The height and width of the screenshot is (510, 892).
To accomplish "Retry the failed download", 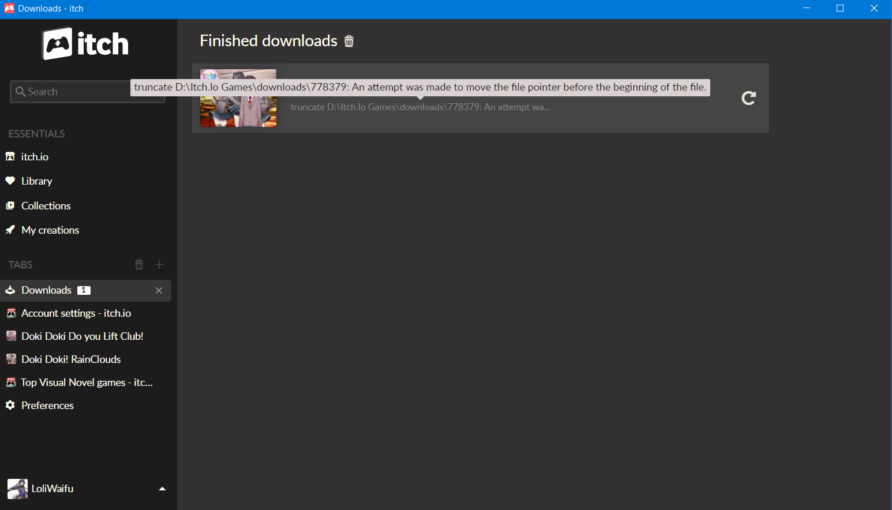I will point(748,98).
